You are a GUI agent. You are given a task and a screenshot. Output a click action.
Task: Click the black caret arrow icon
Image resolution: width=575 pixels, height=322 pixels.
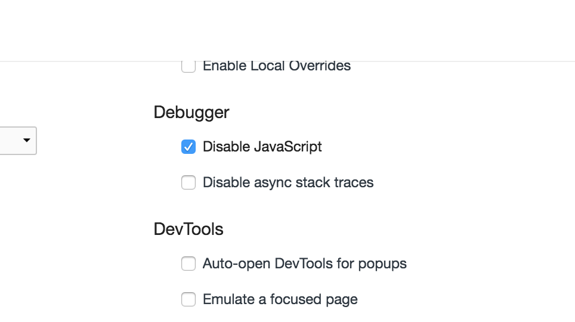point(26,140)
